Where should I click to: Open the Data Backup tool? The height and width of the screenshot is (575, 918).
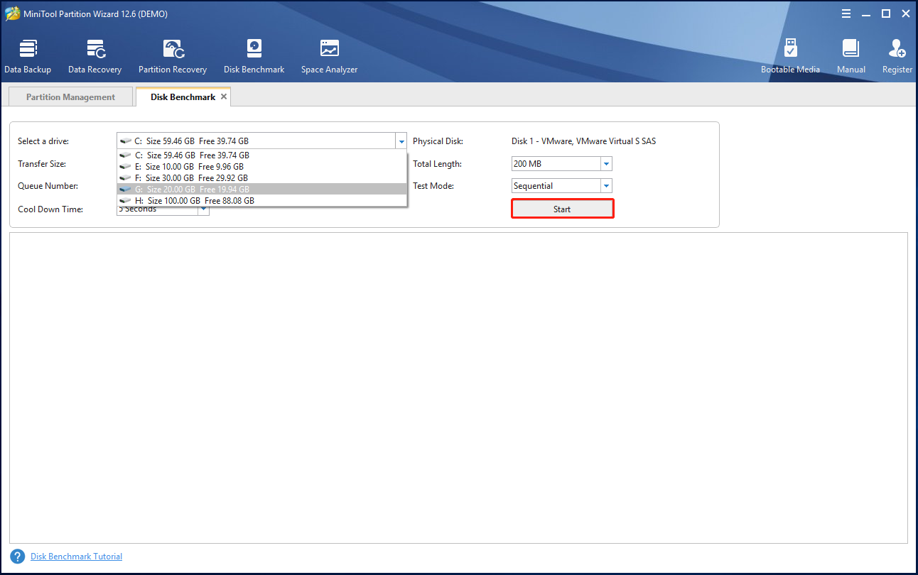28,57
